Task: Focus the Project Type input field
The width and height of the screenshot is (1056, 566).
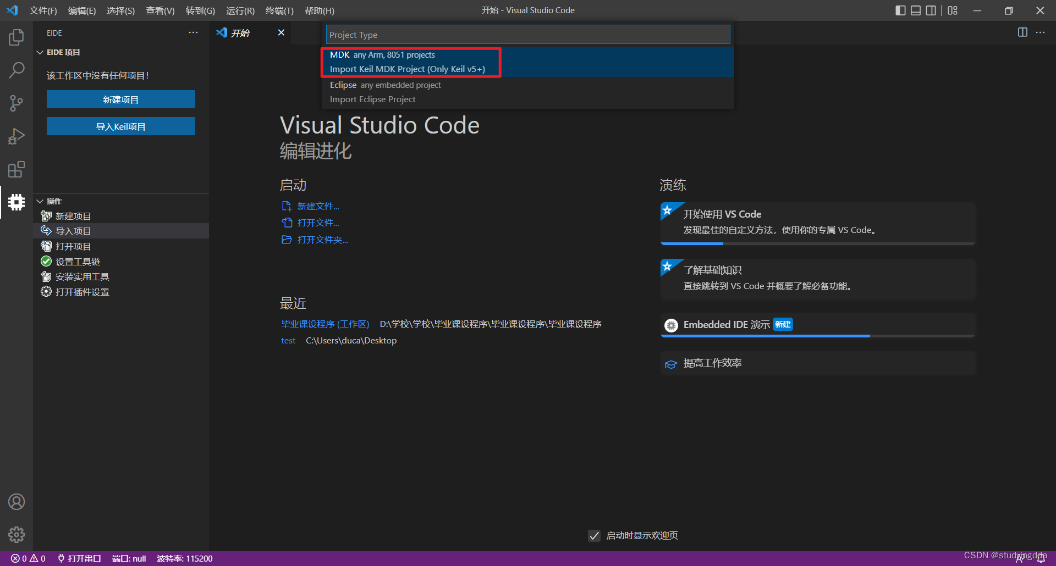Action: click(527, 35)
